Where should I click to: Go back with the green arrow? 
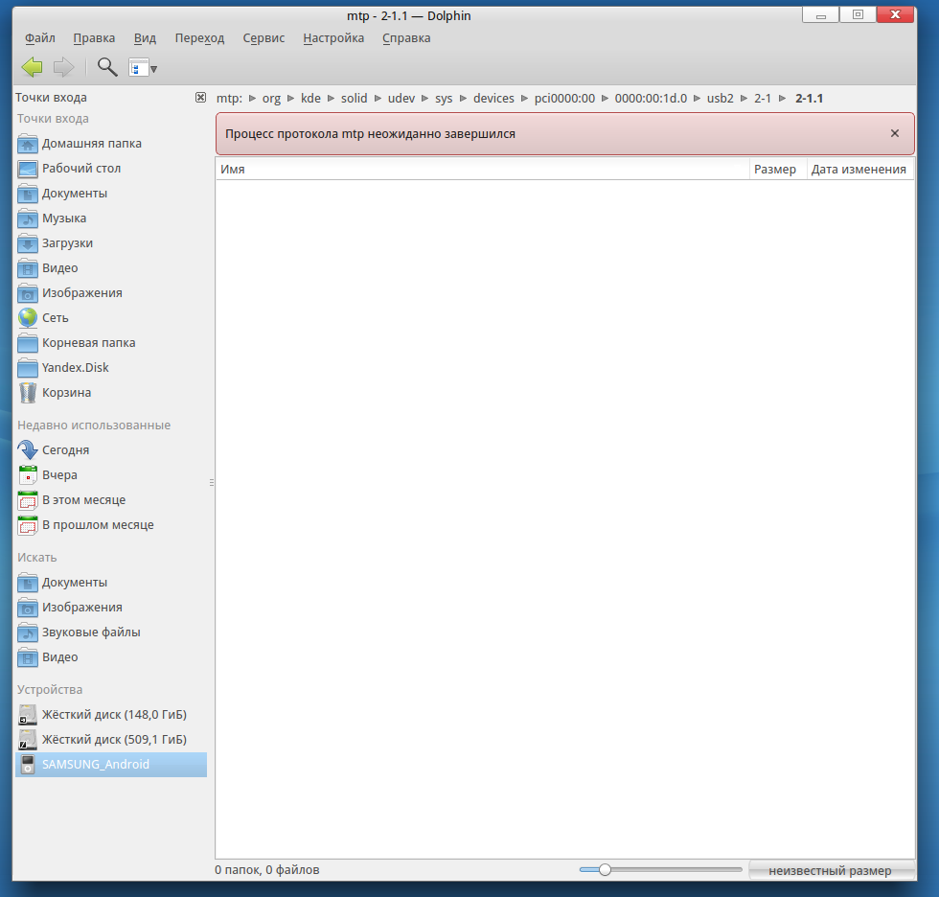32,67
